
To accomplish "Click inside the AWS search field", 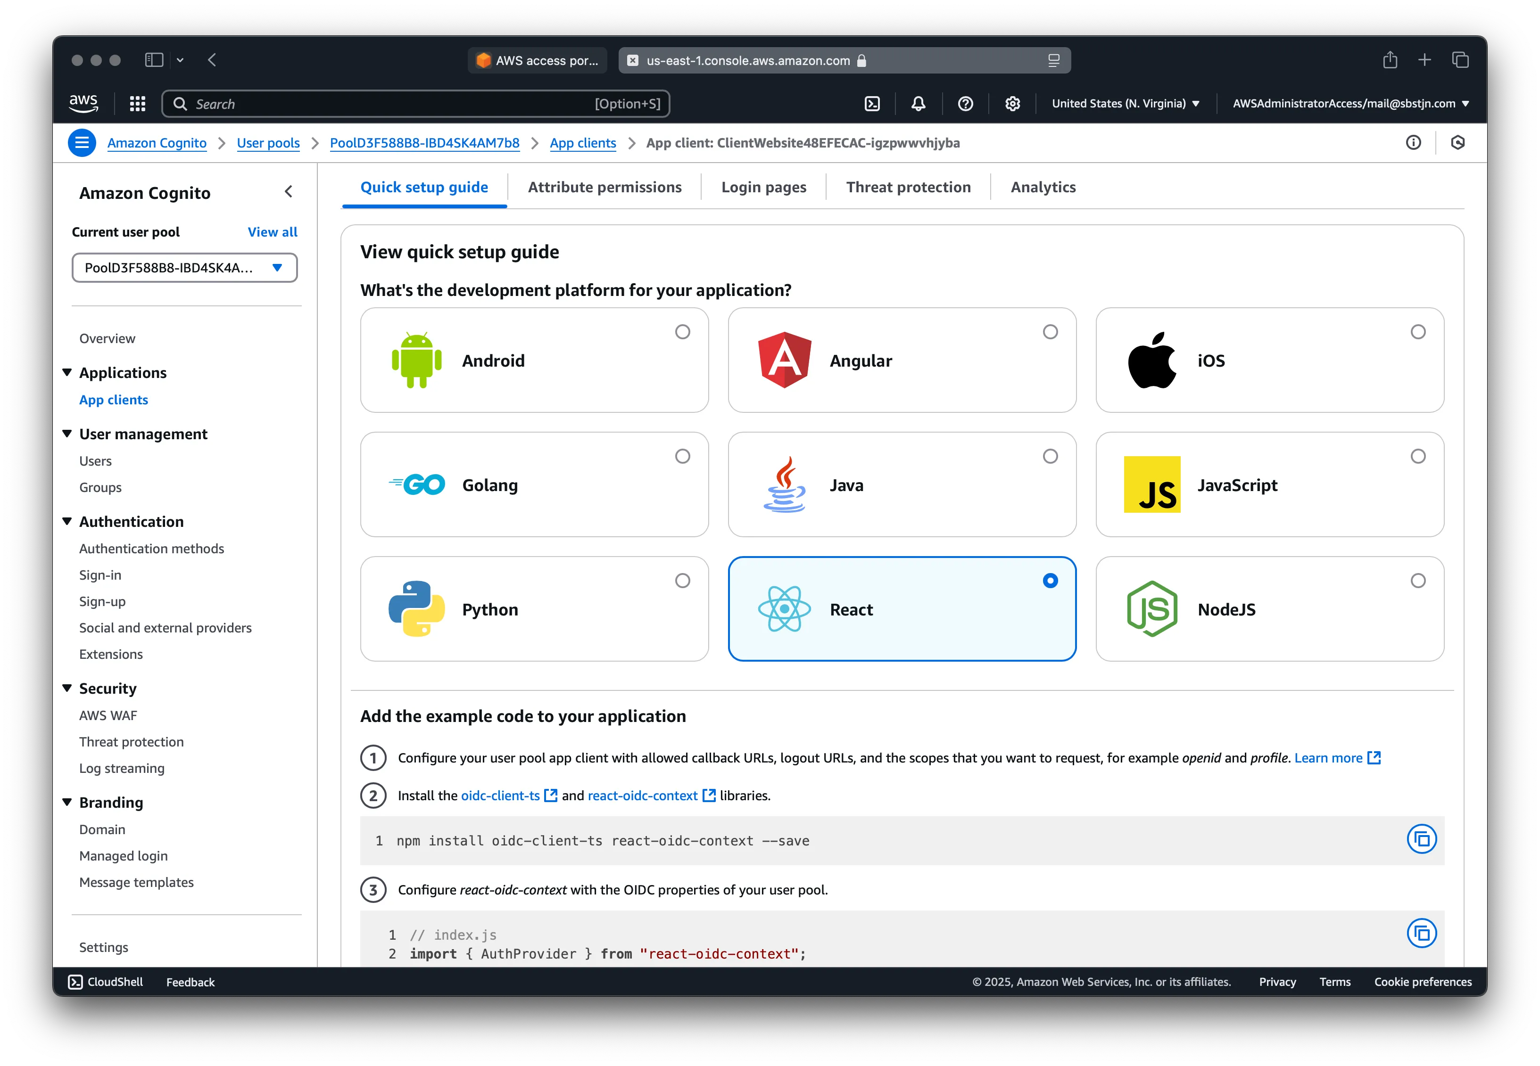I will click(401, 104).
